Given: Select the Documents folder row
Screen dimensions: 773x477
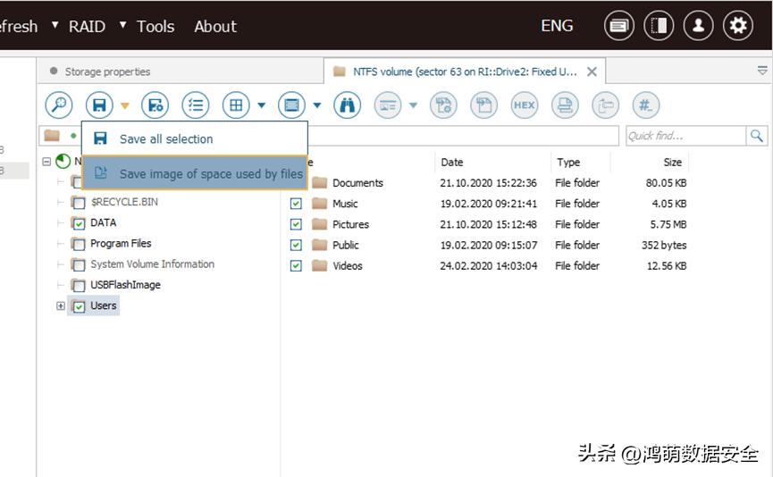Looking at the screenshot, I should [x=487, y=183].
